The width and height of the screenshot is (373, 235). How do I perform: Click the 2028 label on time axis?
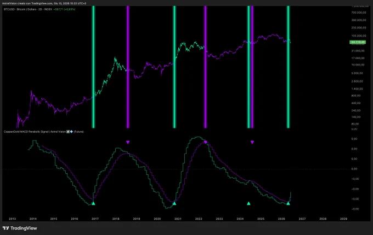(323, 219)
